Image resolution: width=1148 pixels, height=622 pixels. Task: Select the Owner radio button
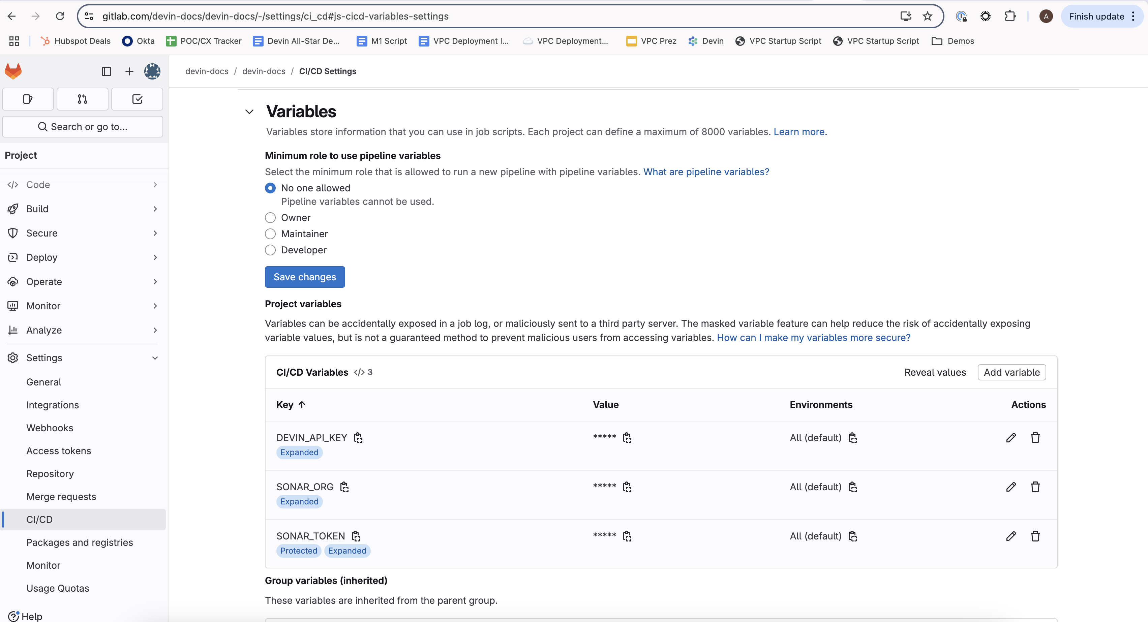pyautogui.click(x=270, y=217)
